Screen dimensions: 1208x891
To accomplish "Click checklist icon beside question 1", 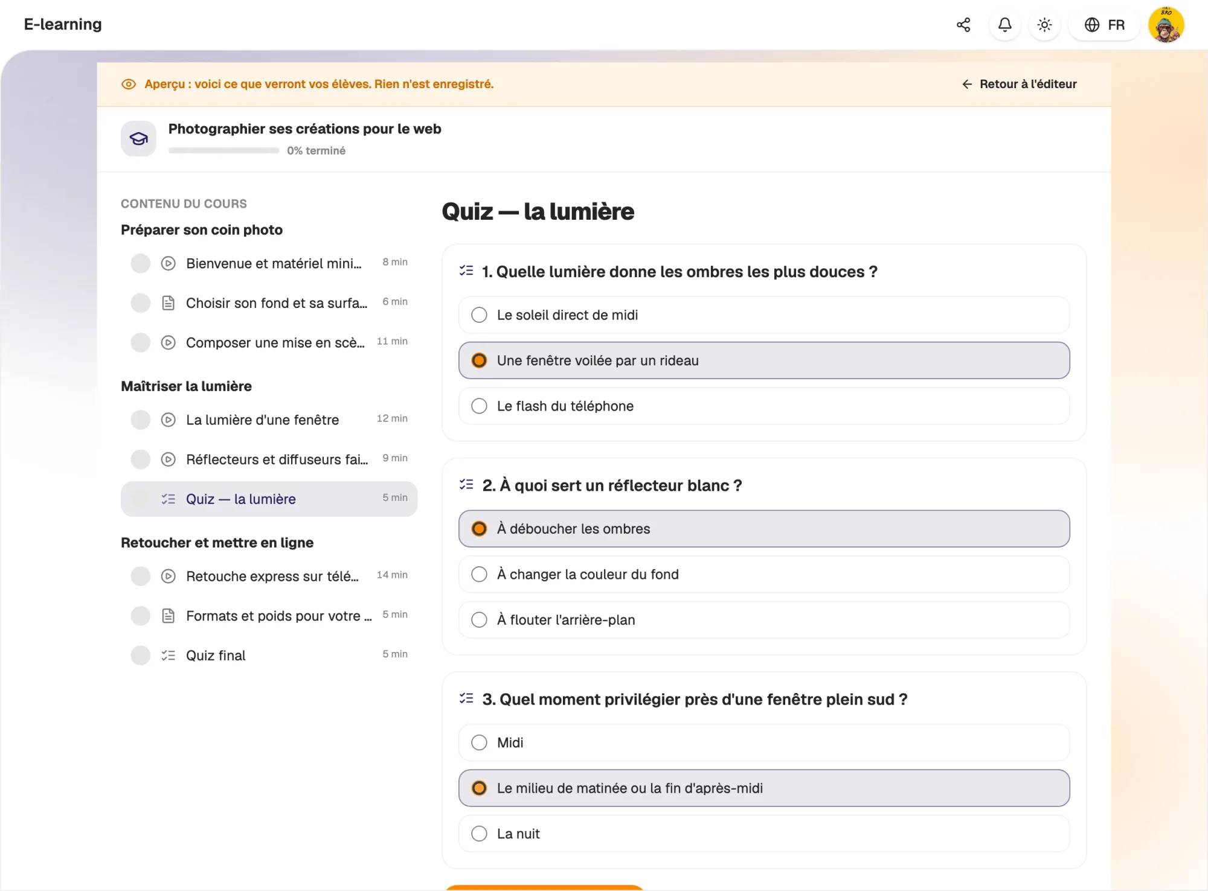I will click(x=466, y=271).
